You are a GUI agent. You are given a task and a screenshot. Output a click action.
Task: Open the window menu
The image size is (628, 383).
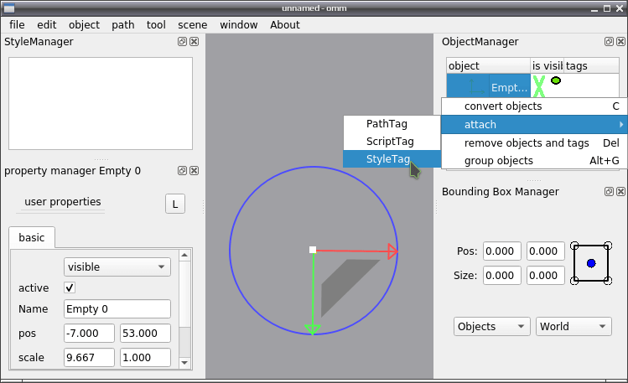[239, 25]
